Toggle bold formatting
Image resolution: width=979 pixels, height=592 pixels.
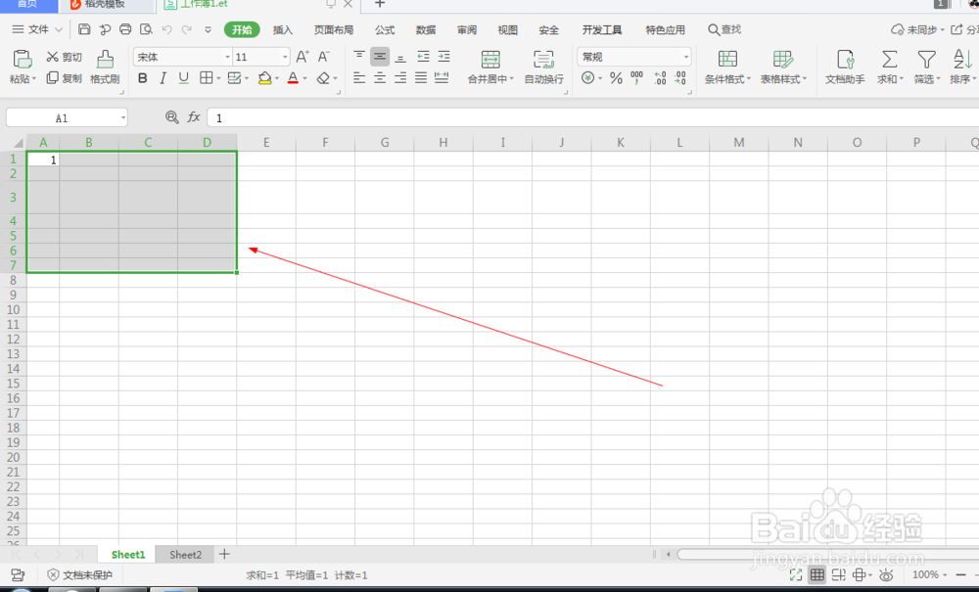(143, 78)
